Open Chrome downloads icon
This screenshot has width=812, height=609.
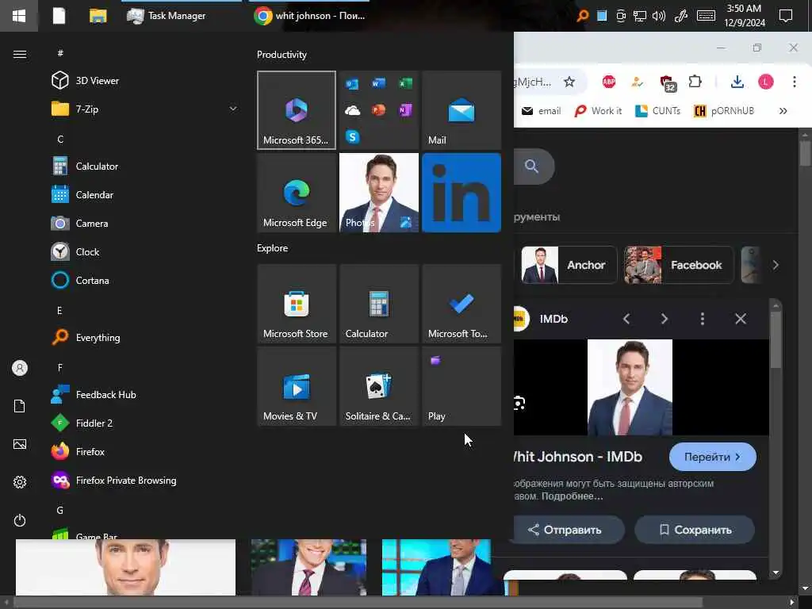(x=737, y=82)
